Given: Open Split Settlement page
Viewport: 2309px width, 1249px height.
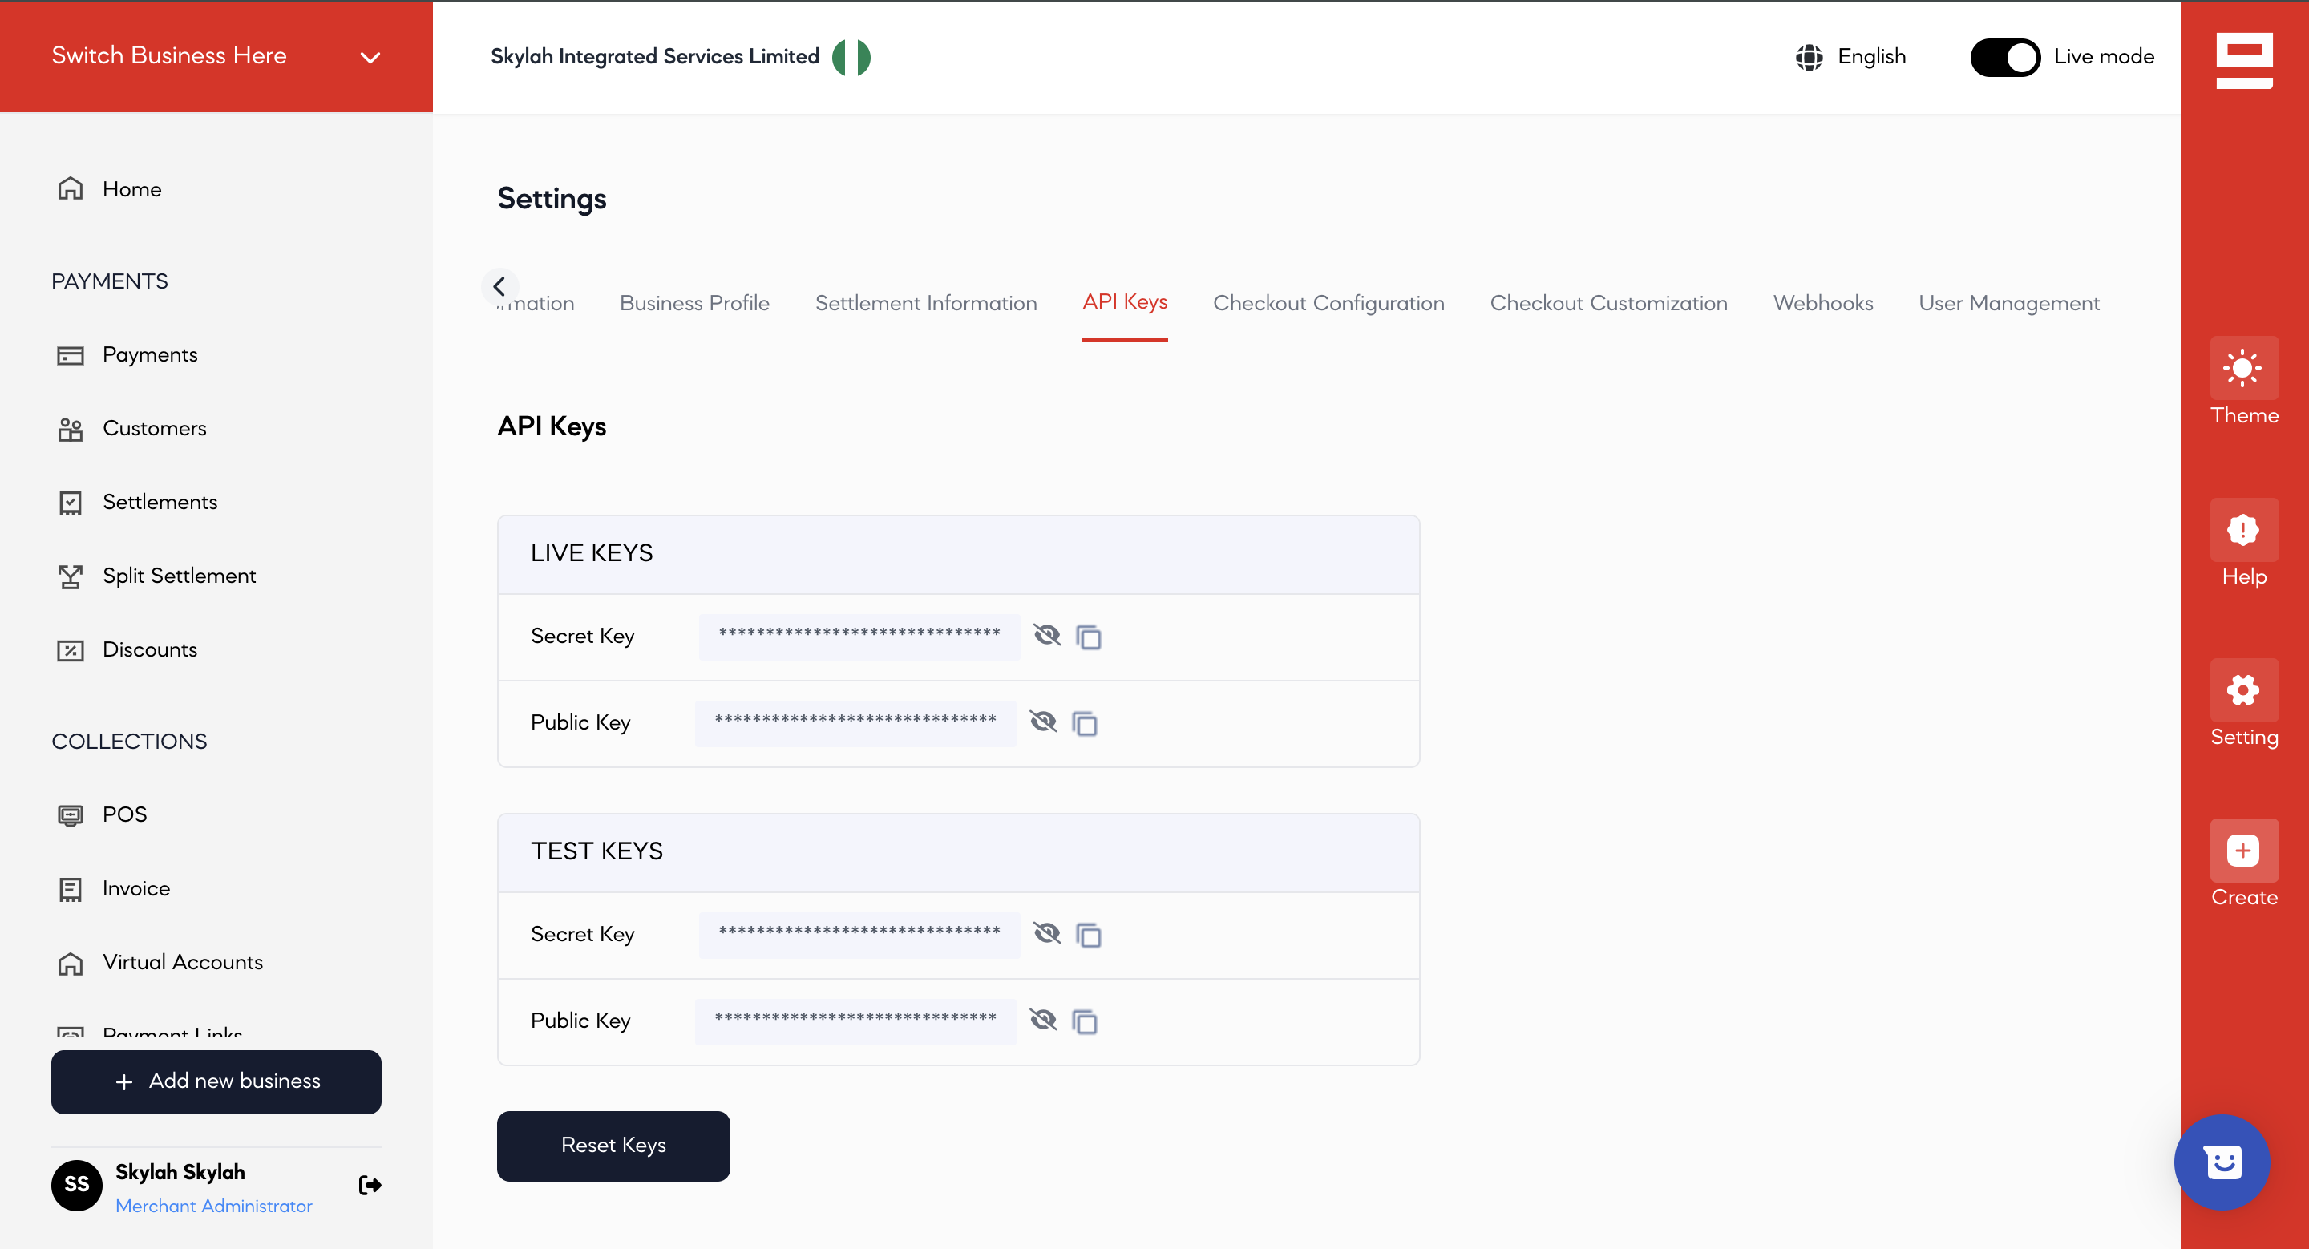Looking at the screenshot, I should 157,576.
